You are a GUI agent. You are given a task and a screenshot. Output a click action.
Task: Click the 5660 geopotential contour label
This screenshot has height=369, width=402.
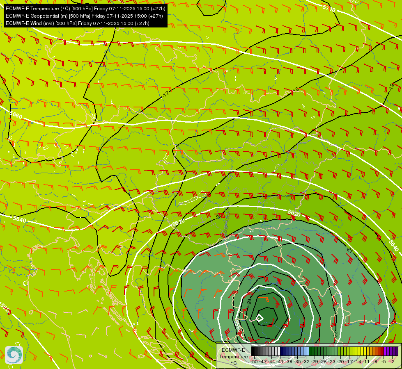16,115
